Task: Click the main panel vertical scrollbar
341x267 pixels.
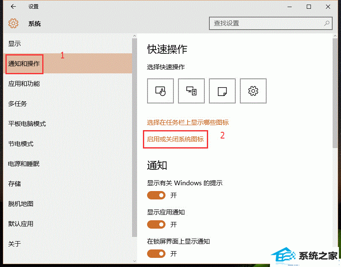Action: 335,92
